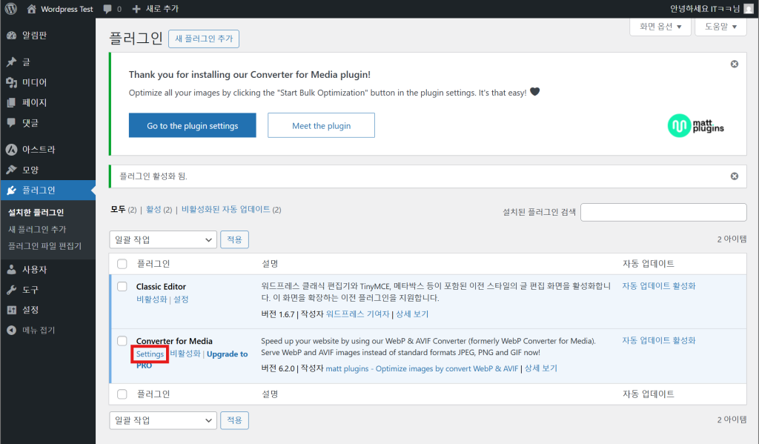Open Classic Editor 설정 link
The height and width of the screenshot is (444, 759).
181,299
